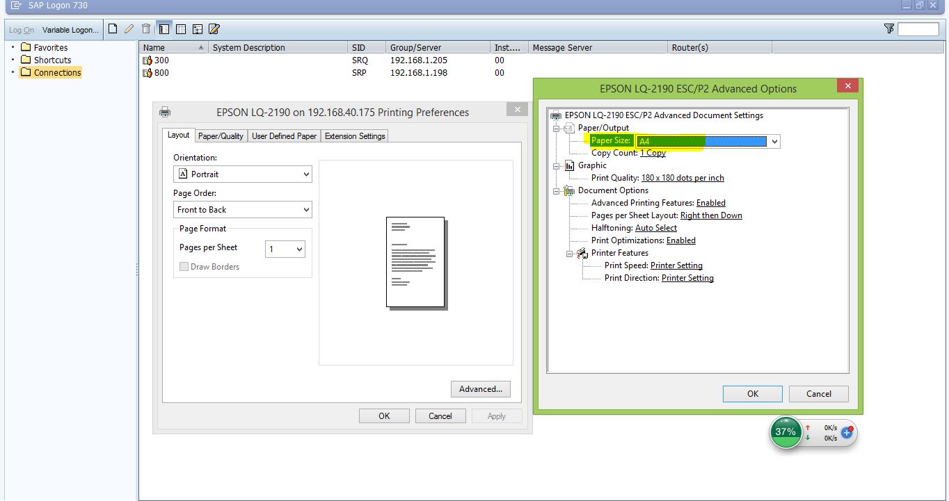Click the Graphic chart icon in settings tree
Screen dimensions: 949x501
pos(569,165)
